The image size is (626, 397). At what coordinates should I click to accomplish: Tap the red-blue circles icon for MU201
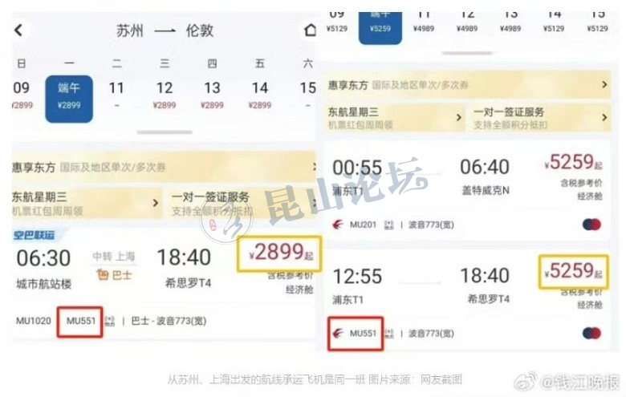point(591,225)
